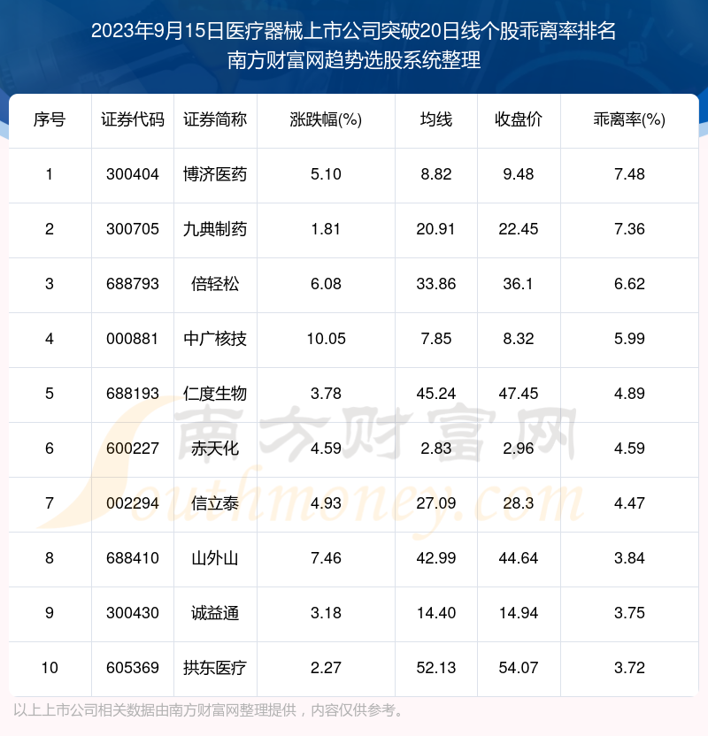
Task: Click stock name 信立泰
Action: 215,503
